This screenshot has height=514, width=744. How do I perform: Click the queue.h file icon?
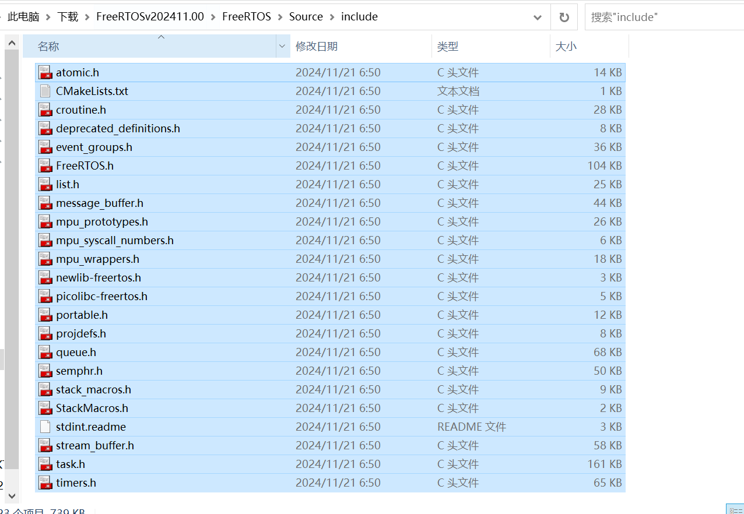(45, 352)
